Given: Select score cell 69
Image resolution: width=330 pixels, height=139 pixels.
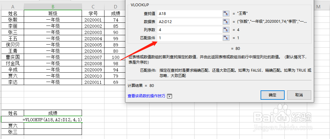Looking at the screenshot, I should (x=115, y=82).
